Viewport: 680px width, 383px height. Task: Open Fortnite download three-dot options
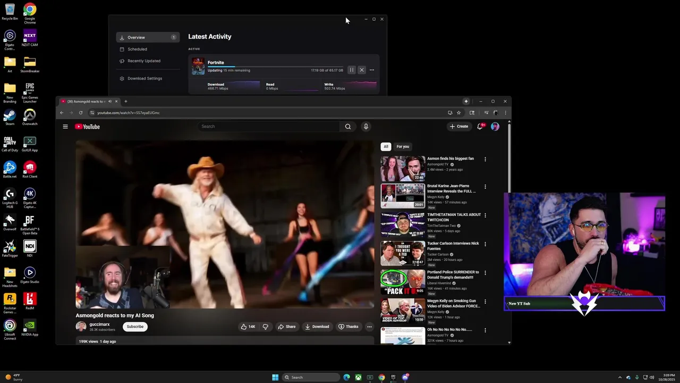(372, 70)
